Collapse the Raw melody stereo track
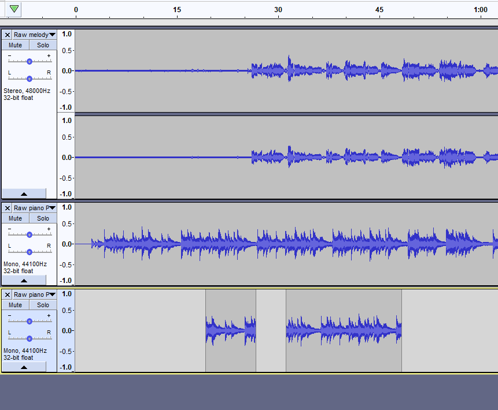The width and height of the screenshot is (498, 410). click(24, 194)
